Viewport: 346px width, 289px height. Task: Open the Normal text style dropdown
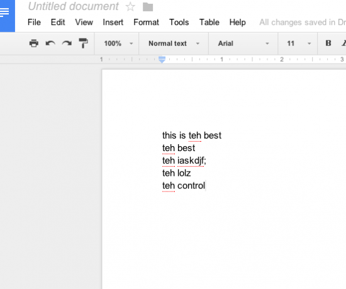click(x=174, y=43)
